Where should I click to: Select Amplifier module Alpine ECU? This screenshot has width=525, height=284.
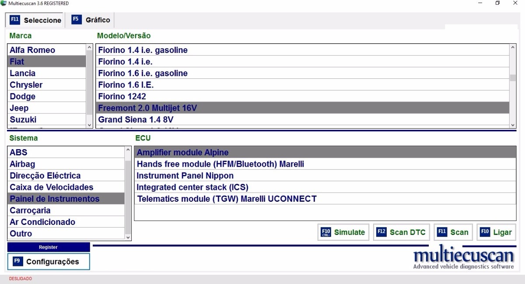(x=325, y=152)
